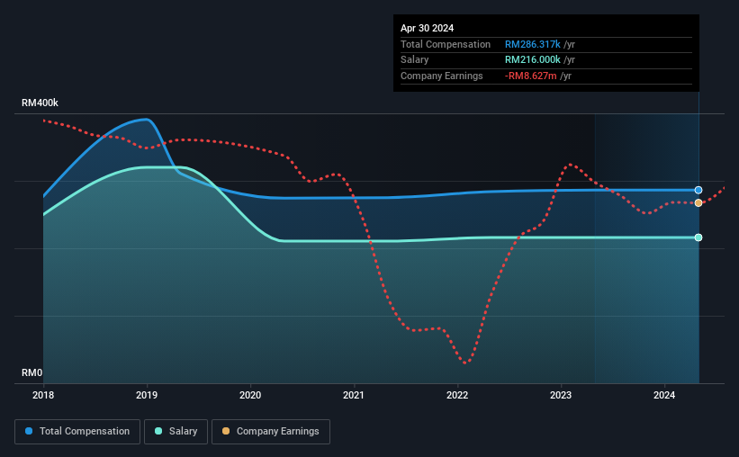Toggle the Company Earnings legend button

271,432
